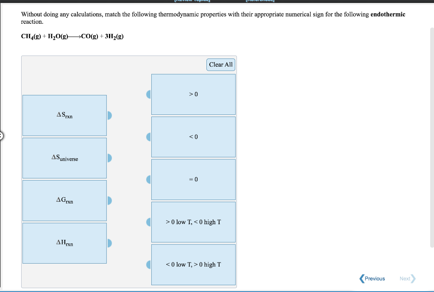
Task: Click the connector dot for the '= 0' answer
Action: pos(148,179)
